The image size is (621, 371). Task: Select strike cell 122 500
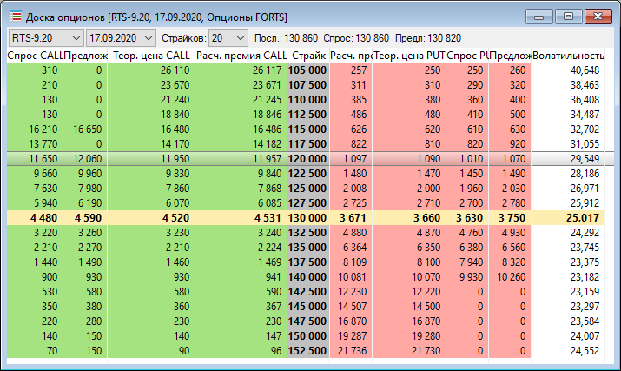(x=308, y=174)
